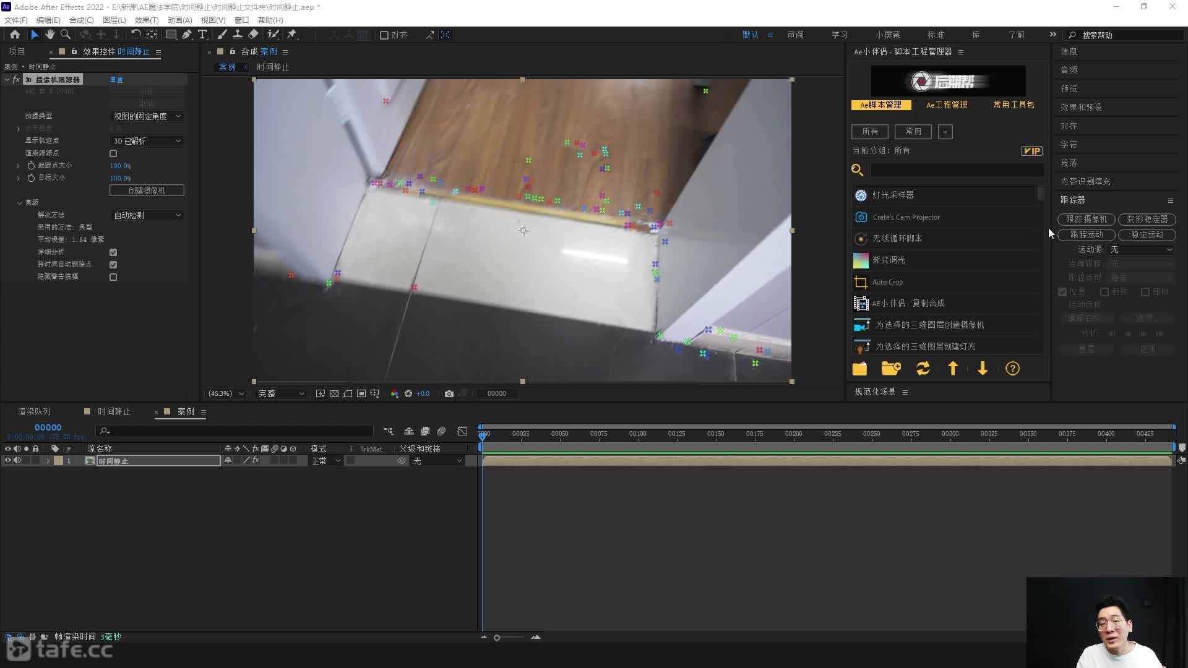
Task: Open the parent link 无 dropdown
Action: pyautogui.click(x=437, y=461)
